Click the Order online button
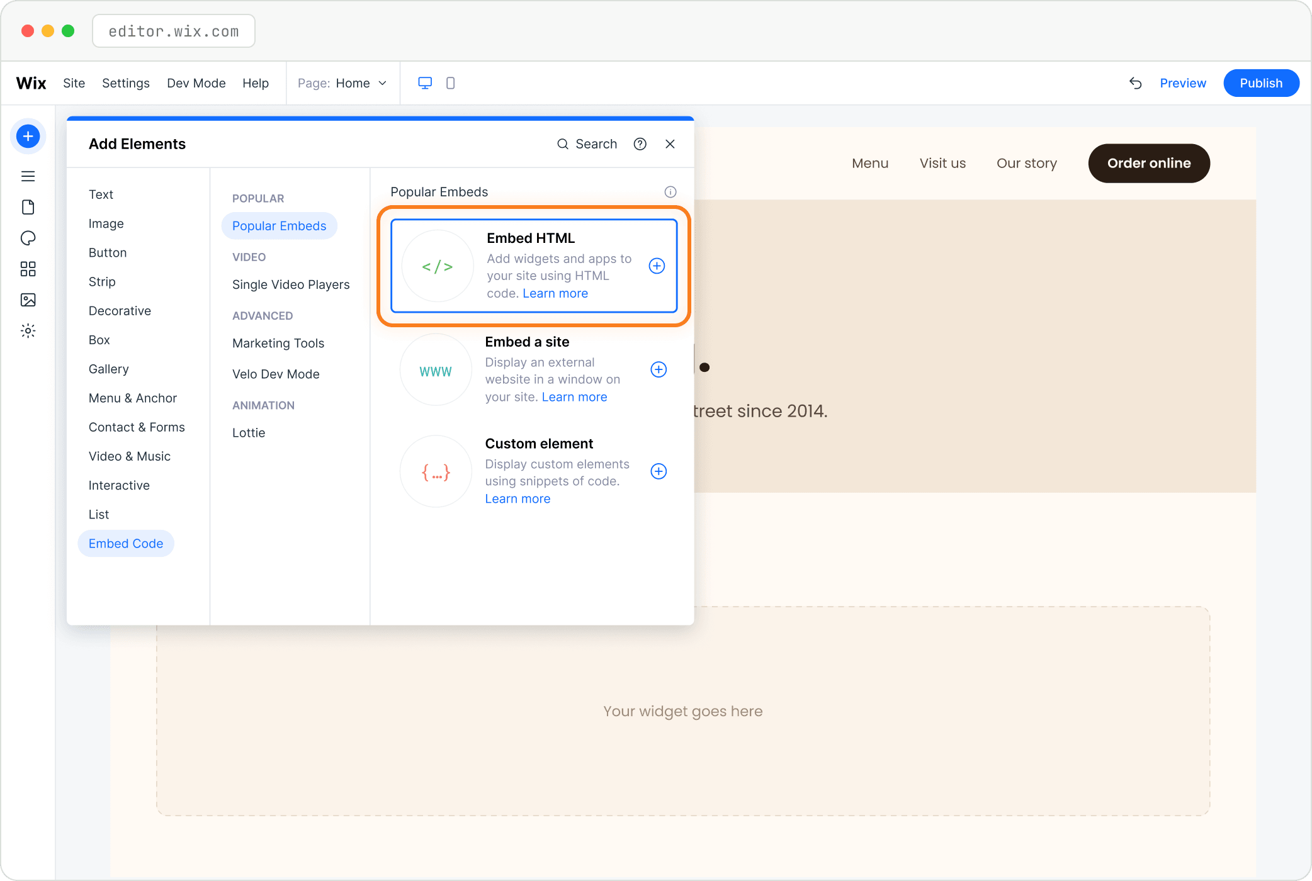 tap(1149, 163)
